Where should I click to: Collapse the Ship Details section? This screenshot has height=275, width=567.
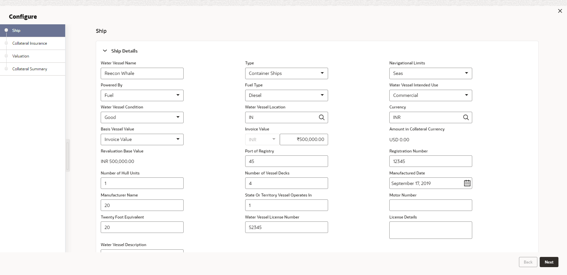[105, 51]
